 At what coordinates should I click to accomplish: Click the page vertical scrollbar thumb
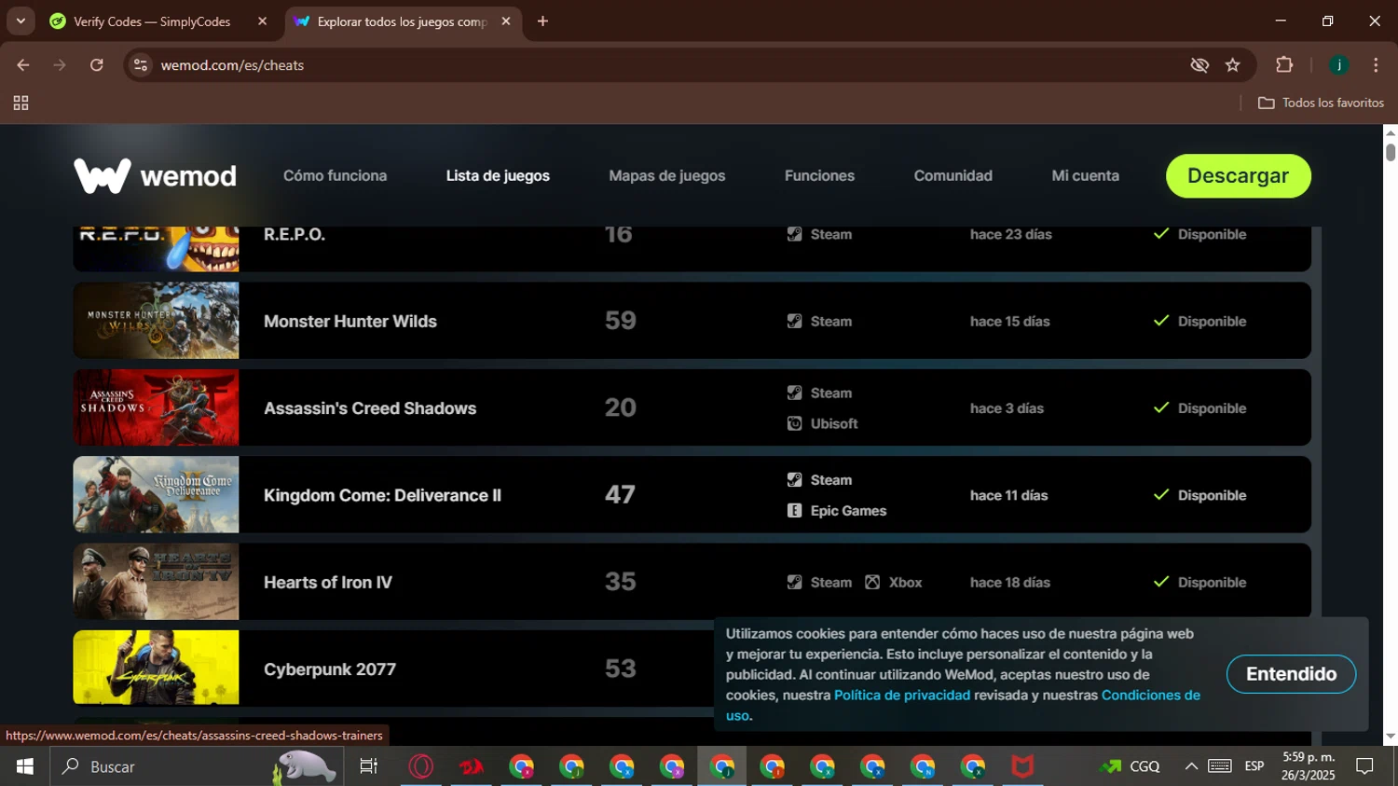pos(1391,151)
